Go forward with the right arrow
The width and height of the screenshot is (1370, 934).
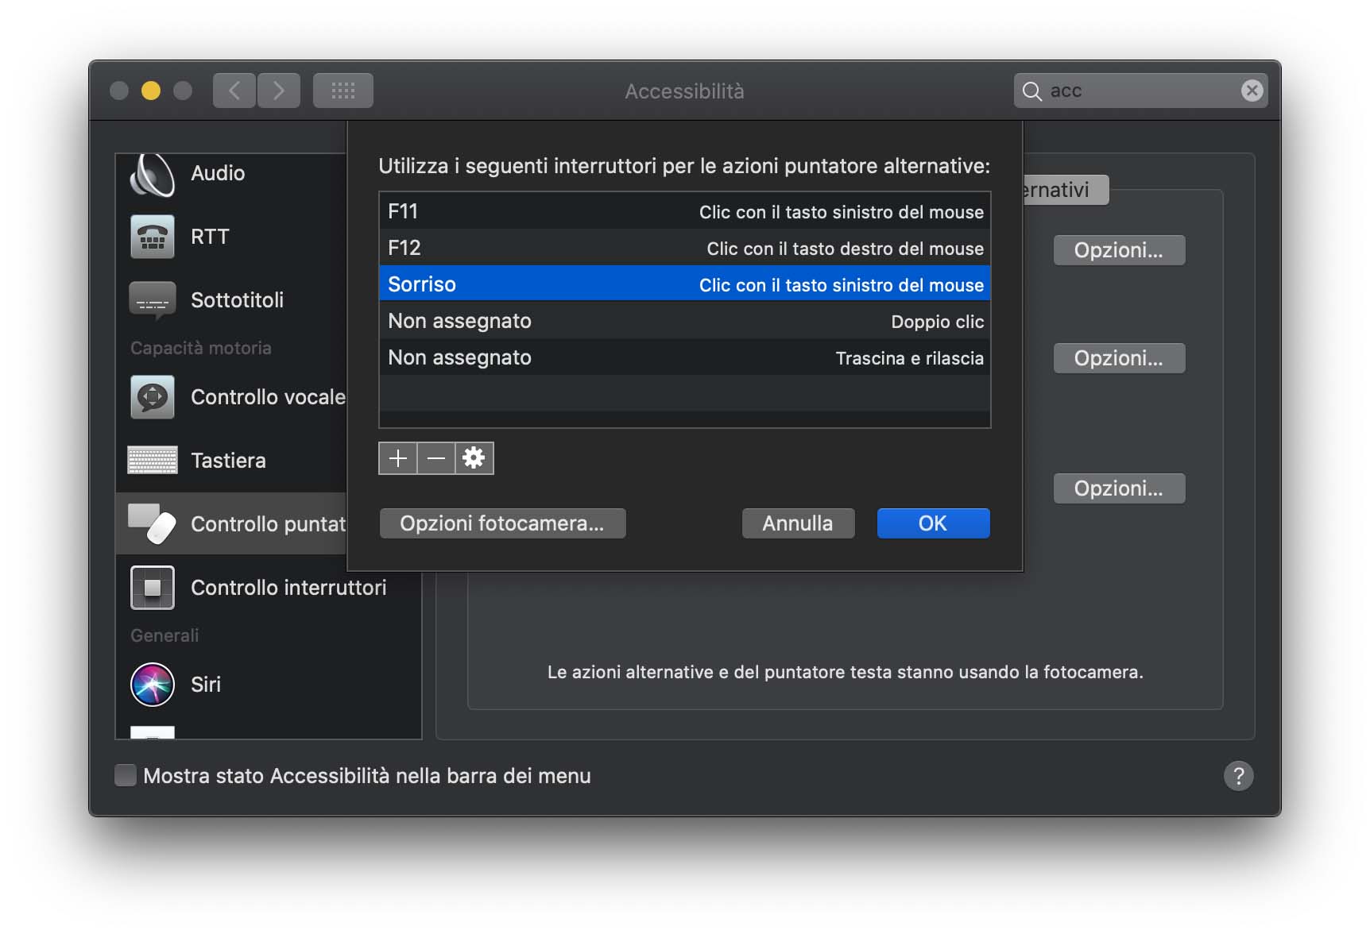pos(279,91)
